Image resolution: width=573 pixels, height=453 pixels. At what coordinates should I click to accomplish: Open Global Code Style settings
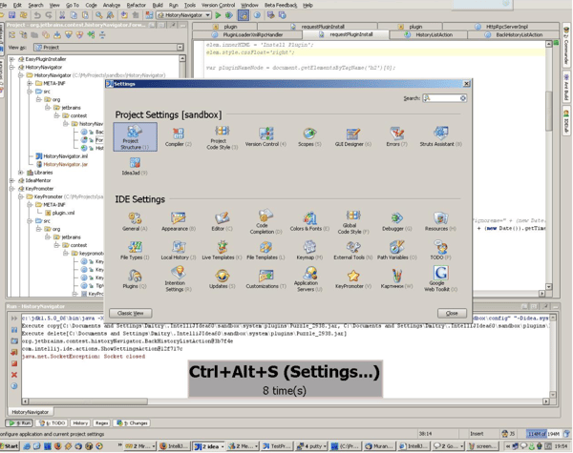pos(353,222)
